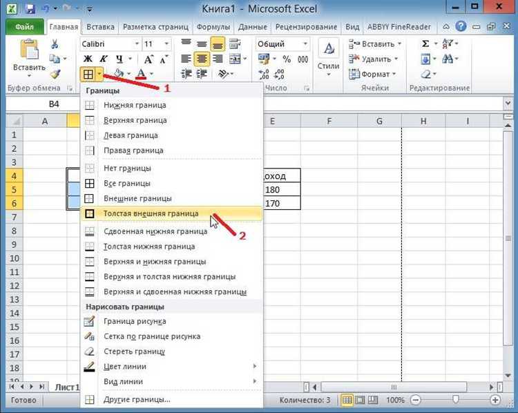Click the Increase font size icon

[148, 59]
